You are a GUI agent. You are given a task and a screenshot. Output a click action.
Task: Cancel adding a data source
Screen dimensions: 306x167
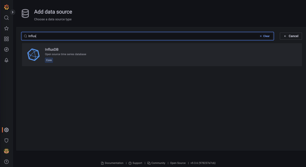(x=291, y=36)
